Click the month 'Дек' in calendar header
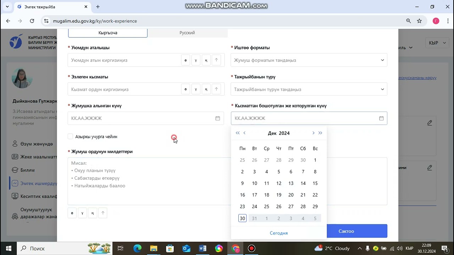This screenshot has height=255, width=454. pyautogui.click(x=272, y=133)
